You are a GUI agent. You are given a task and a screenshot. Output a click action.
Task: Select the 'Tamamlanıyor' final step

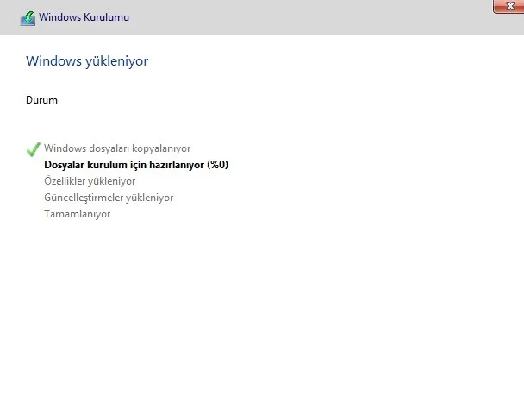pos(78,214)
